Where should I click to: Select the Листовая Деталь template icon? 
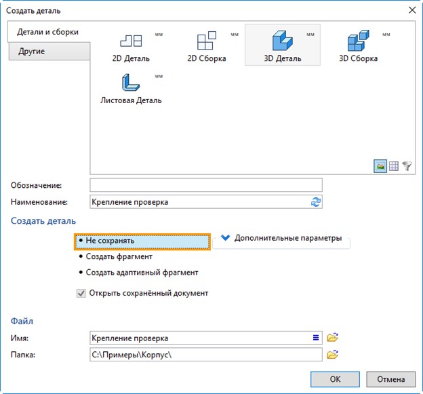pyautogui.click(x=131, y=82)
